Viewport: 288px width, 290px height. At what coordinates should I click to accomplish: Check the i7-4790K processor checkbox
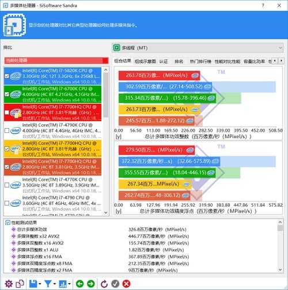[7, 131]
